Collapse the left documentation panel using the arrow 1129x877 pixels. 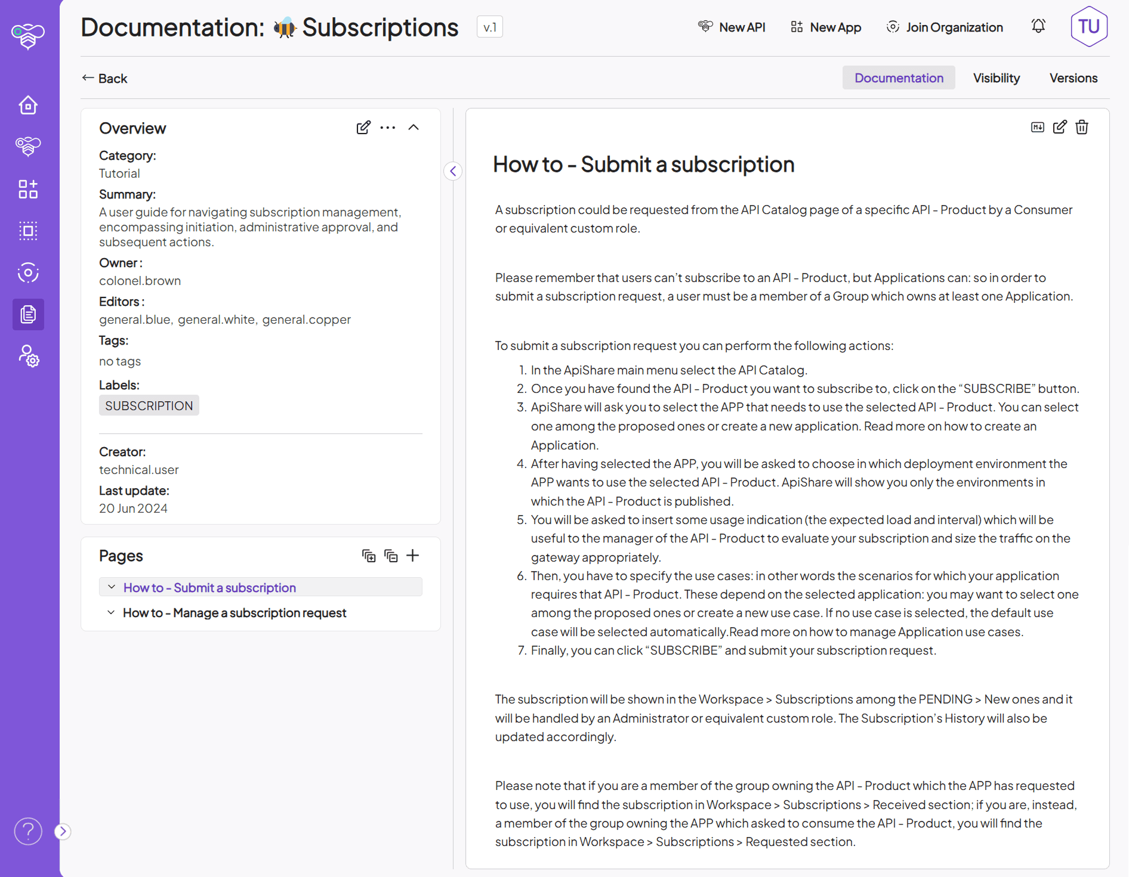[453, 171]
